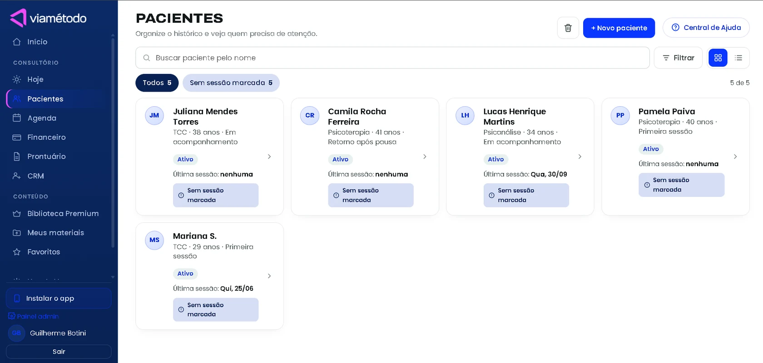This screenshot has height=363, width=763.
Task: Select Sem sessão marcada 5 tab
Action: [x=231, y=83]
